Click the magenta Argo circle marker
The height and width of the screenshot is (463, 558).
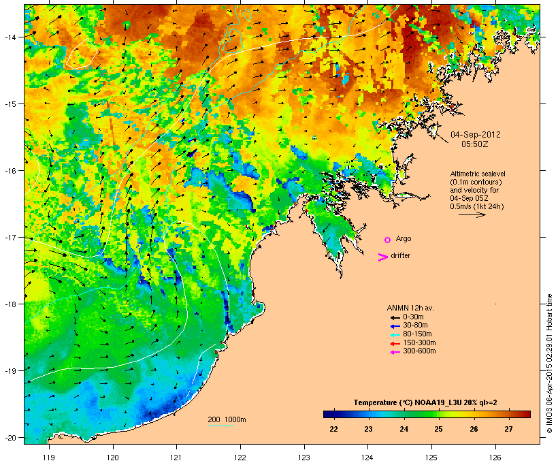388,240
